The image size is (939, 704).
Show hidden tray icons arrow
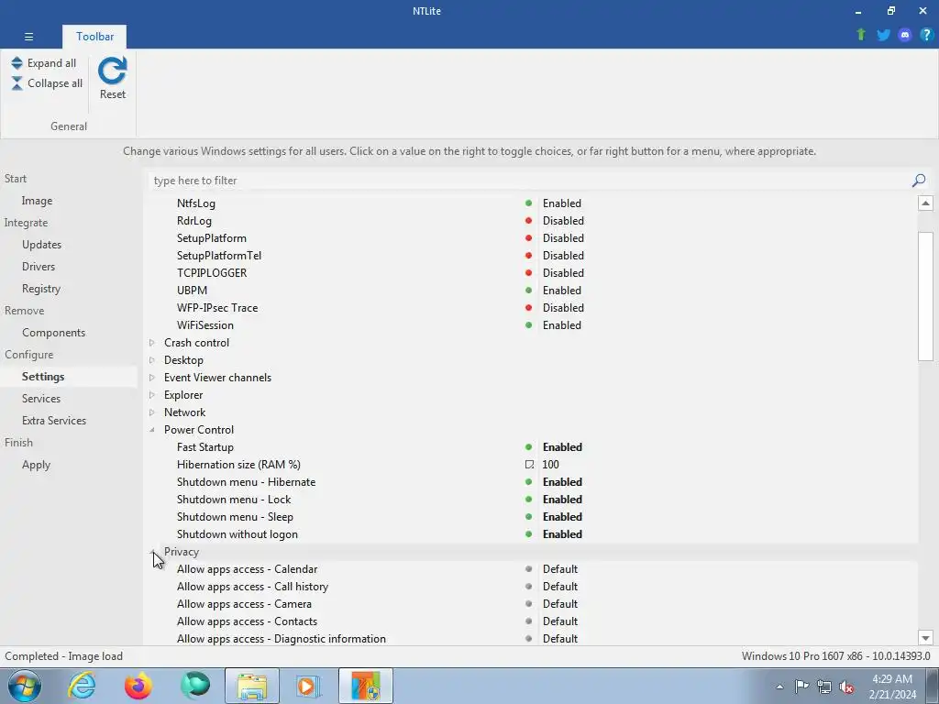pyautogui.click(x=779, y=687)
